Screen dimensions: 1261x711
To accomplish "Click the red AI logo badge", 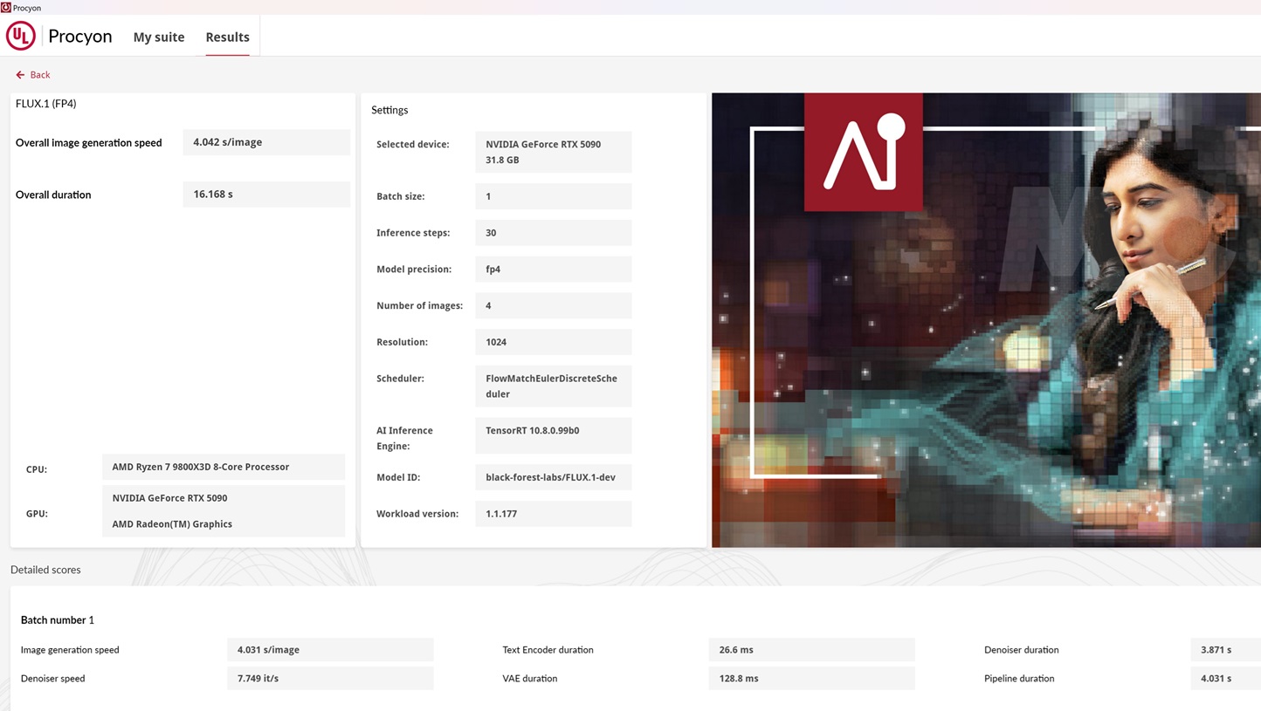I will point(863,153).
